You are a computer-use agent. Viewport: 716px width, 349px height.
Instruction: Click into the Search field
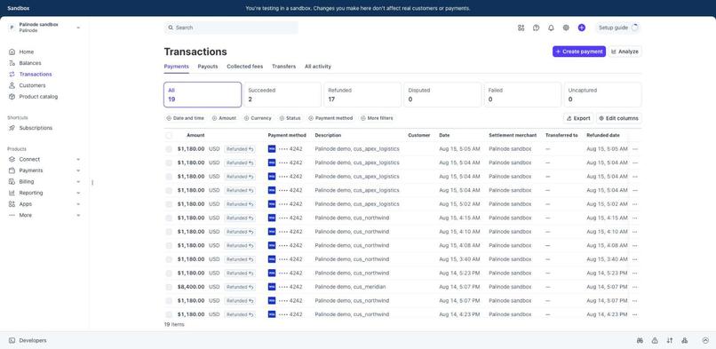click(x=231, y=28)
